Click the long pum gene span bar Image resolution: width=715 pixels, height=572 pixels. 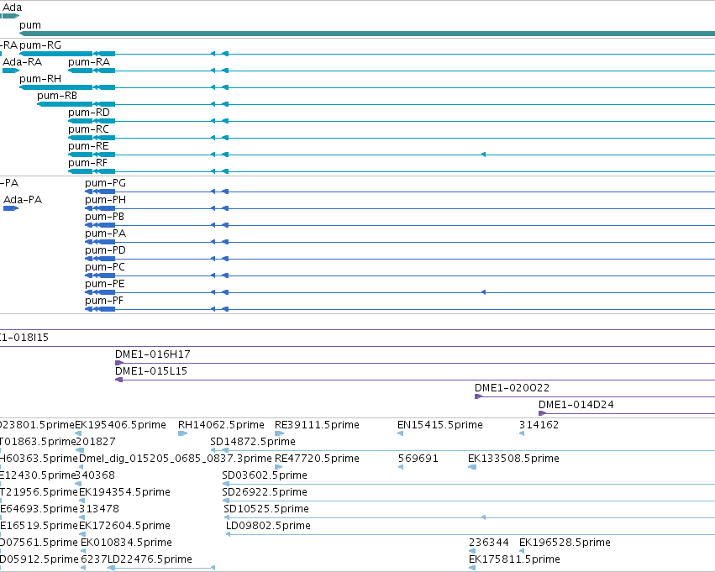pos(367,34)
